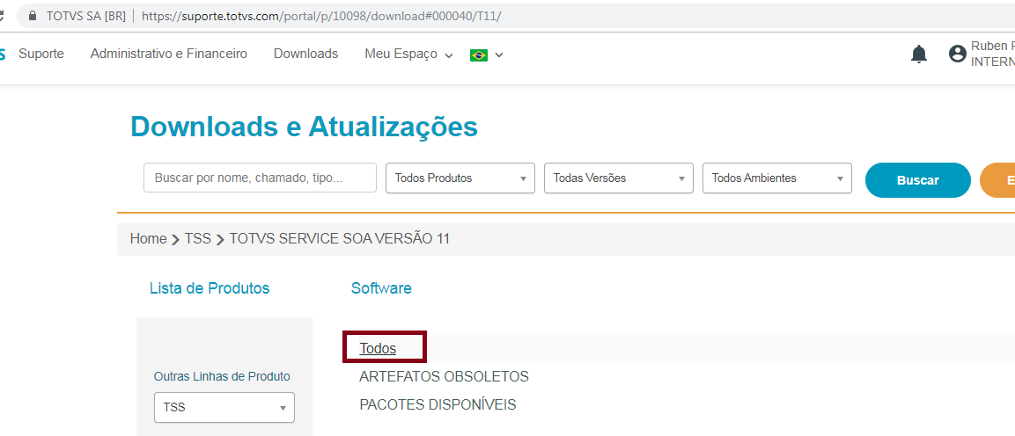The image size is (1015, 436).
Task: Open the Todas Versões dropdown
Action: click(619, 178)
